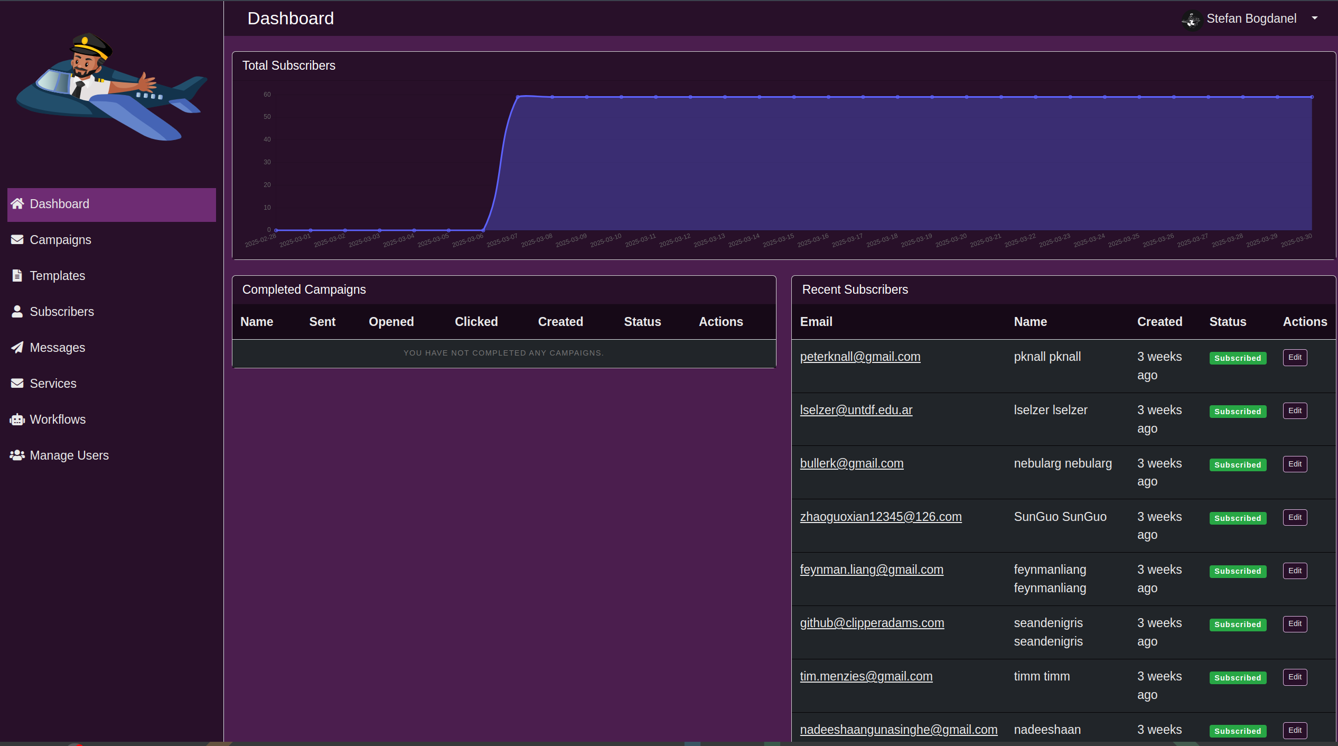1338x746 pixels.
Task: Open nadeeshaangunasinghe@gmail.com subscriber link
Action: [x=899, y=730]
